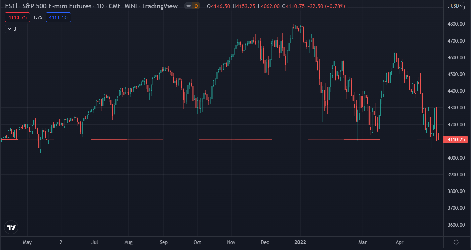Click the 3600.00 price axis label
This screenshot has height=250, width=471.
click(x=456, y=225)
